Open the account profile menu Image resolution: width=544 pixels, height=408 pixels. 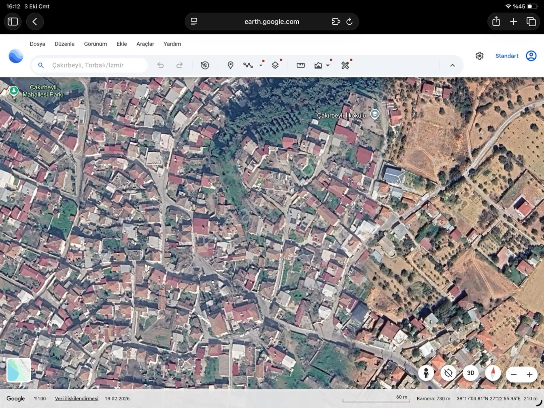tap(531, 56)
